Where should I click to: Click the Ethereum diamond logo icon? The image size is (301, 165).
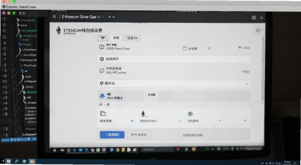pos(58,30)
